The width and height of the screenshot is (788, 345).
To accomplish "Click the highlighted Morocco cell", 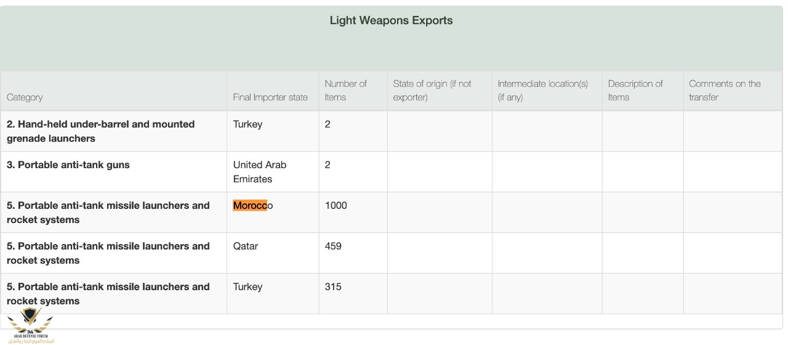I will (x=253, y=205).
